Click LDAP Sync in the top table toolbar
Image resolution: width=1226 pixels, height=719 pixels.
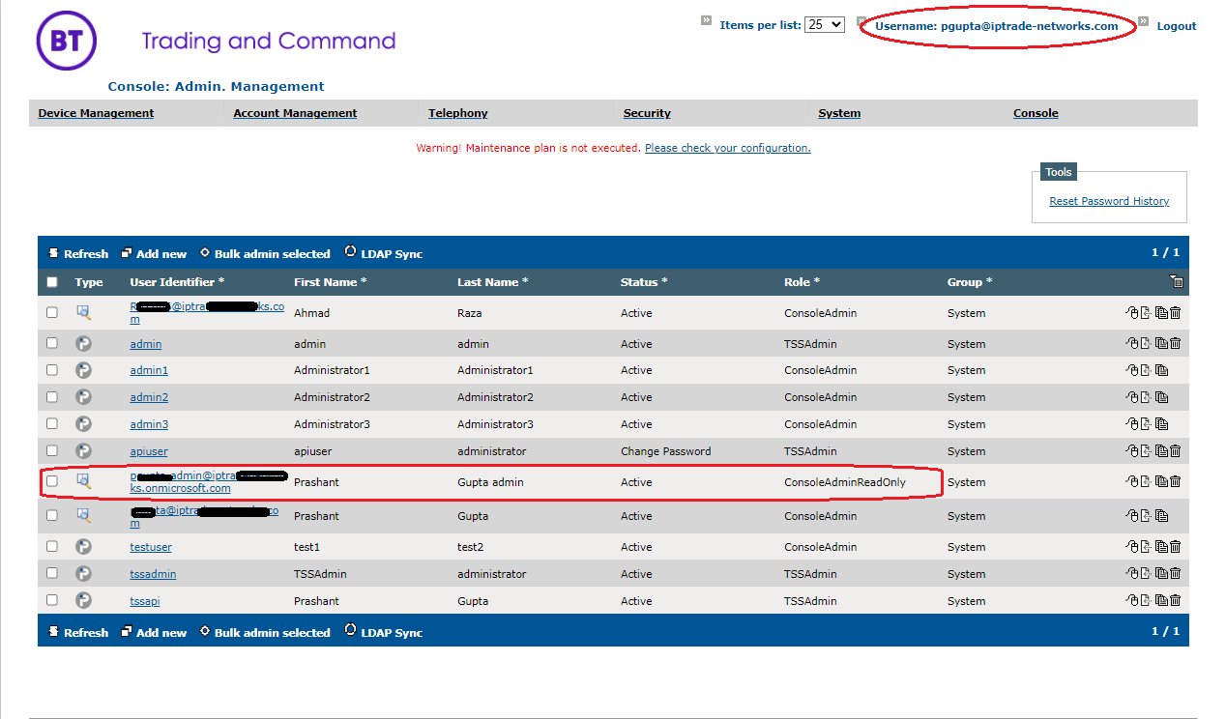tap(384, 253)
